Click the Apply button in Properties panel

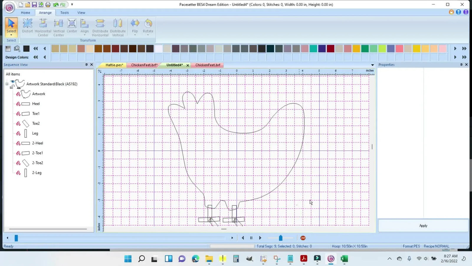pyautogui.click(x=423, y=225)
